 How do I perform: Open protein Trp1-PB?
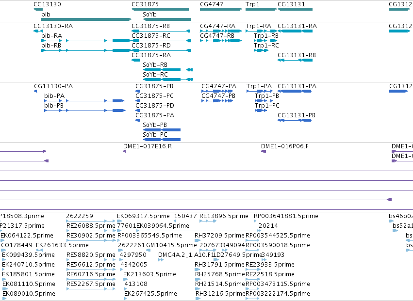point(267,96)
